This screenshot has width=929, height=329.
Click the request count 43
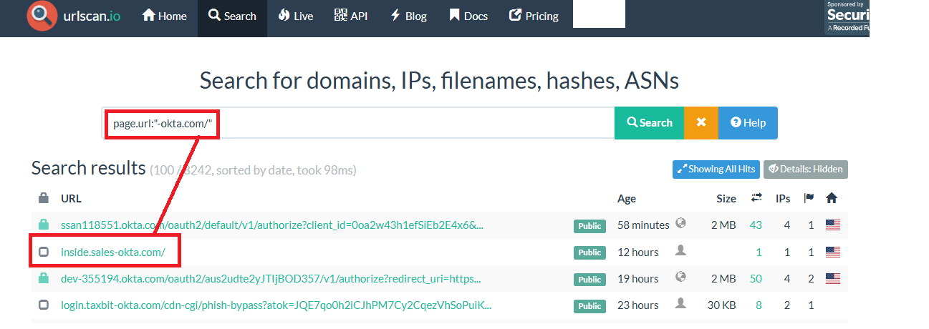[x=756, y=225]
